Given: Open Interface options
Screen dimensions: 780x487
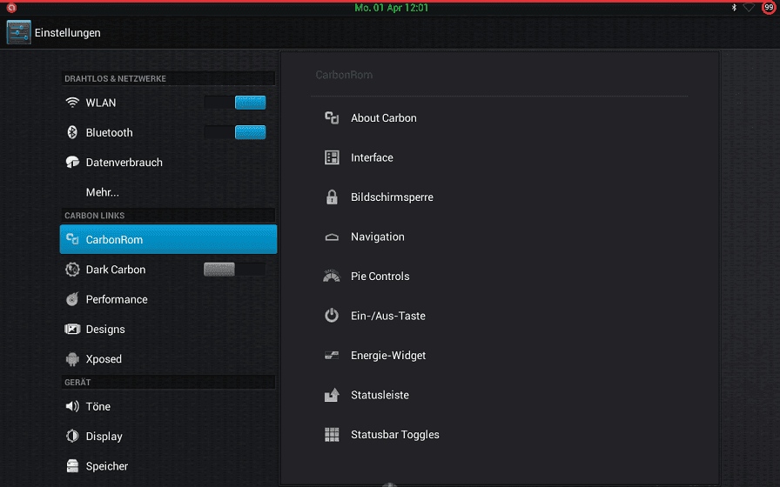Looking at the screenshot, I should [x=500, y=157].
